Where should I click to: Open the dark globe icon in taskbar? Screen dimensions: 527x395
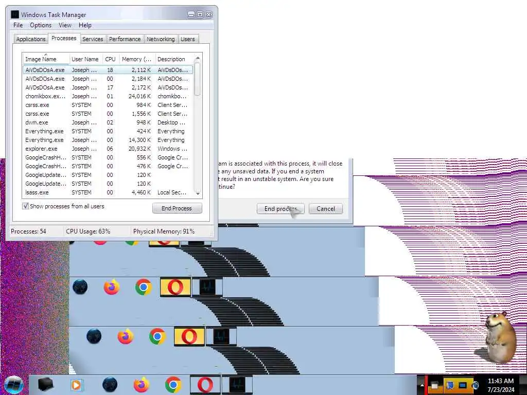click(110, 385)
